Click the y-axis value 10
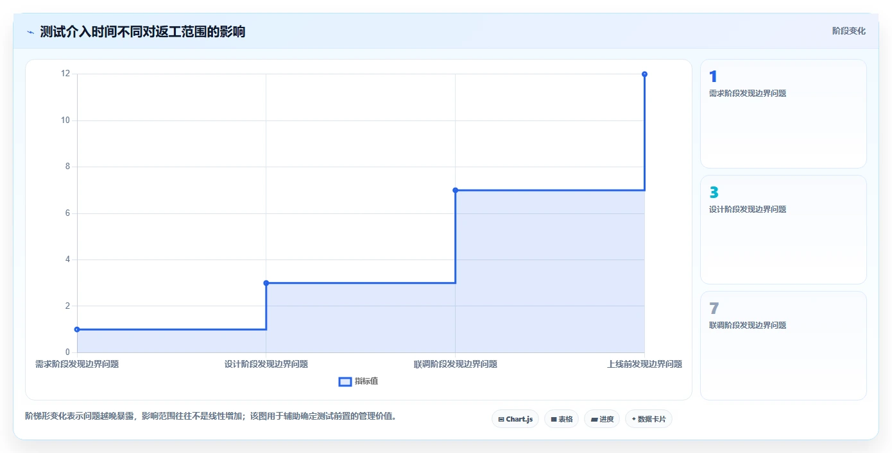The width and height of the screenshot is (892, 453). [65, 120]
